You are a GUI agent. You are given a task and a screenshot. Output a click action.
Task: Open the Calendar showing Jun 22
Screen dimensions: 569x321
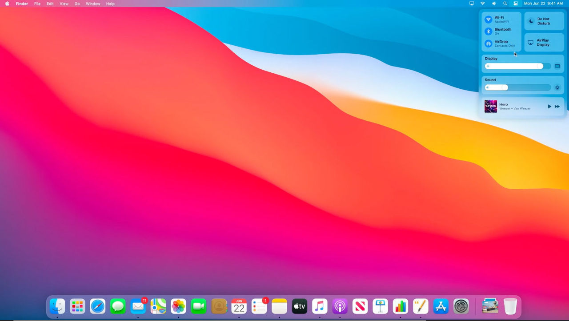tap(239, 306)
